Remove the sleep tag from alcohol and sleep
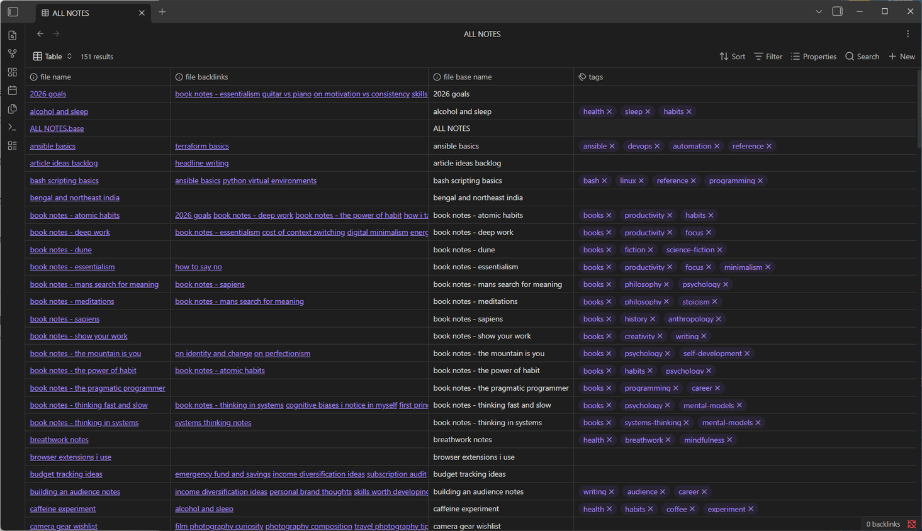 click(648, 112)
